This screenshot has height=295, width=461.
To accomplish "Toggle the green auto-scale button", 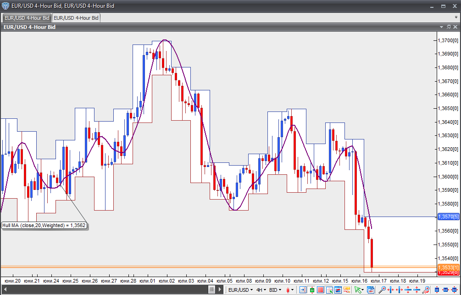I will (x=312, y=290).
